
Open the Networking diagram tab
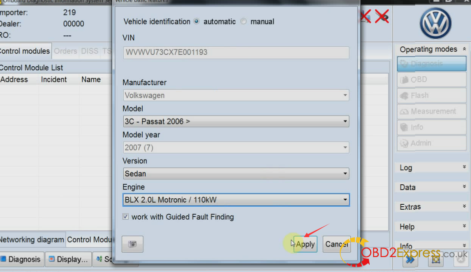32,240
